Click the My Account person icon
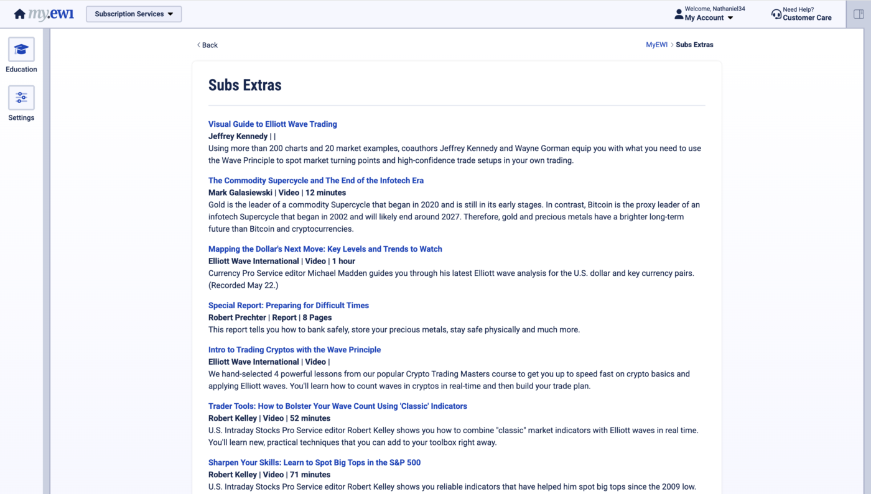 point(679,14)
